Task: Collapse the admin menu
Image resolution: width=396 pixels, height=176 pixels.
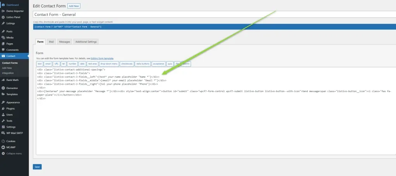Action: (12, 154)
